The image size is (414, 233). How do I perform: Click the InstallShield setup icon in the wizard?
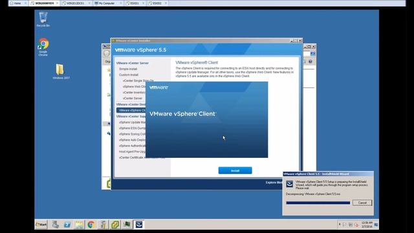[x=290, y=184]
